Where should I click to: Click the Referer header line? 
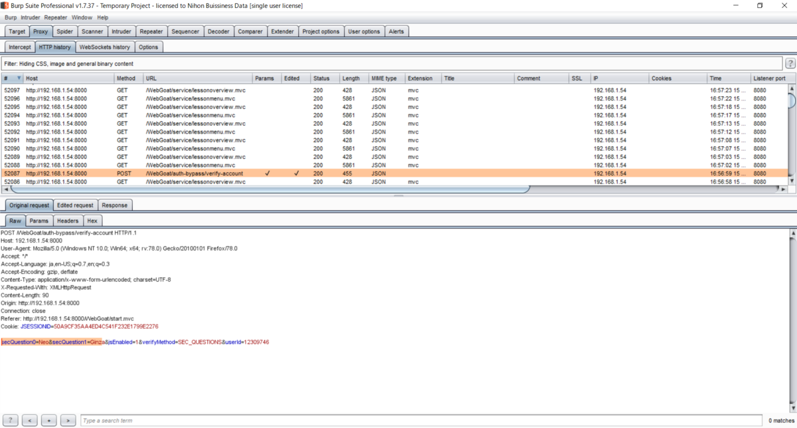tap(67, 318)
